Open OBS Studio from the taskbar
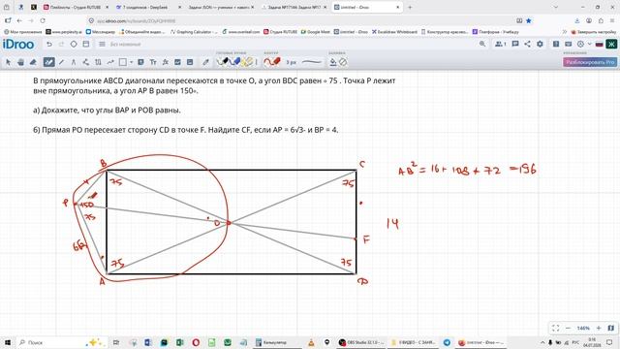 point(361,342)
